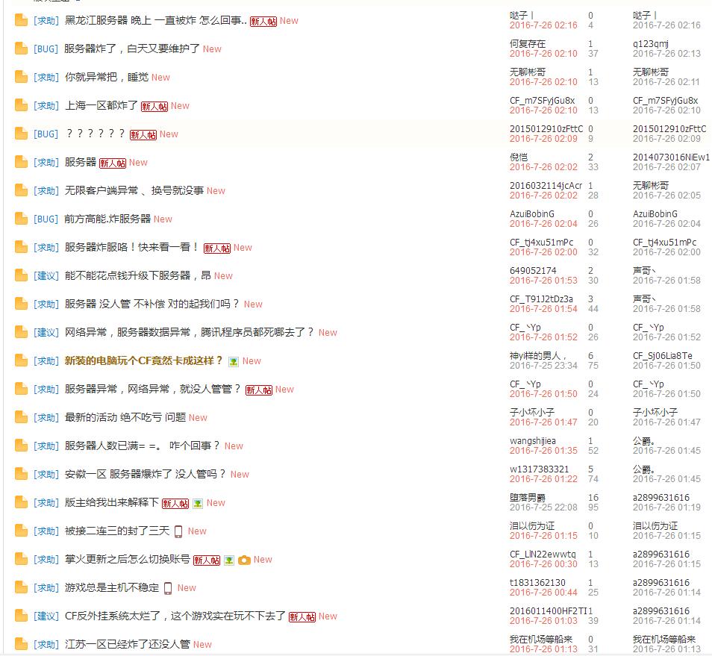This screenshot has width=712, height=656.
Task: Open author profile 堕落男爵
Action: tap(527, 498)
